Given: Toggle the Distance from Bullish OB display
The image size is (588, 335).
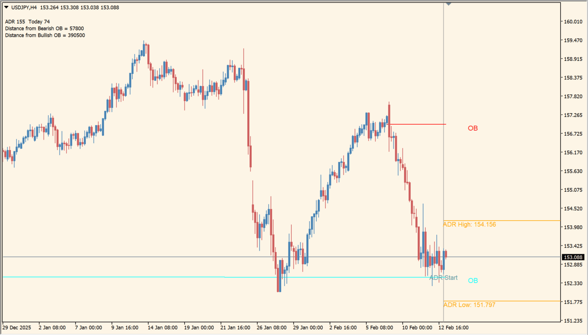Looking at the screenshot, I should pyautogui.click(x=44, y=35).
